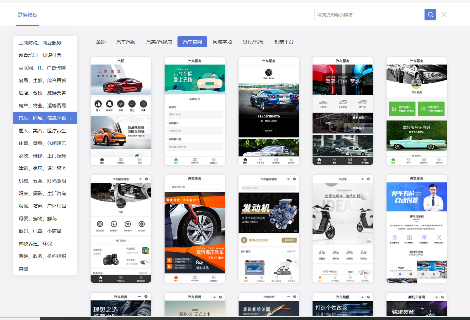The image size is (470, 320).
Task: Select category 医院、政务、机构组织
Action: click(x=45, y=256)
